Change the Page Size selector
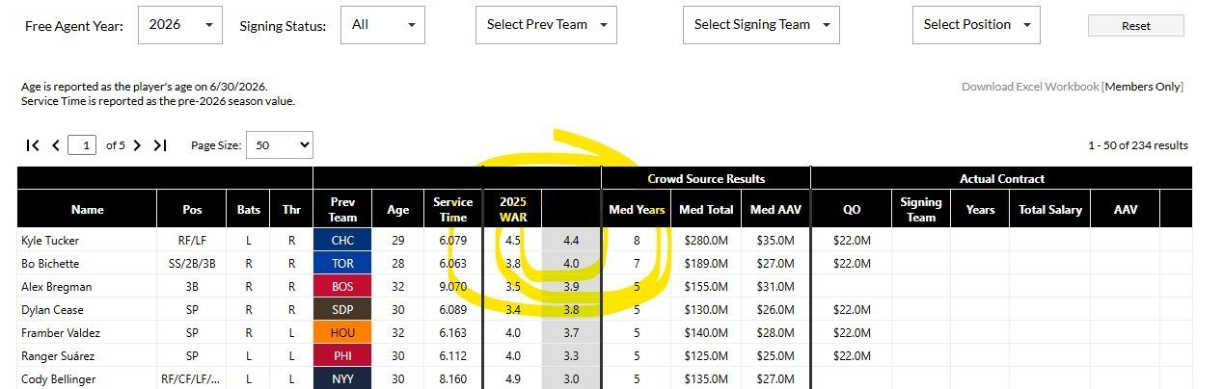The image size is (1223, 389). coord(280,145)
